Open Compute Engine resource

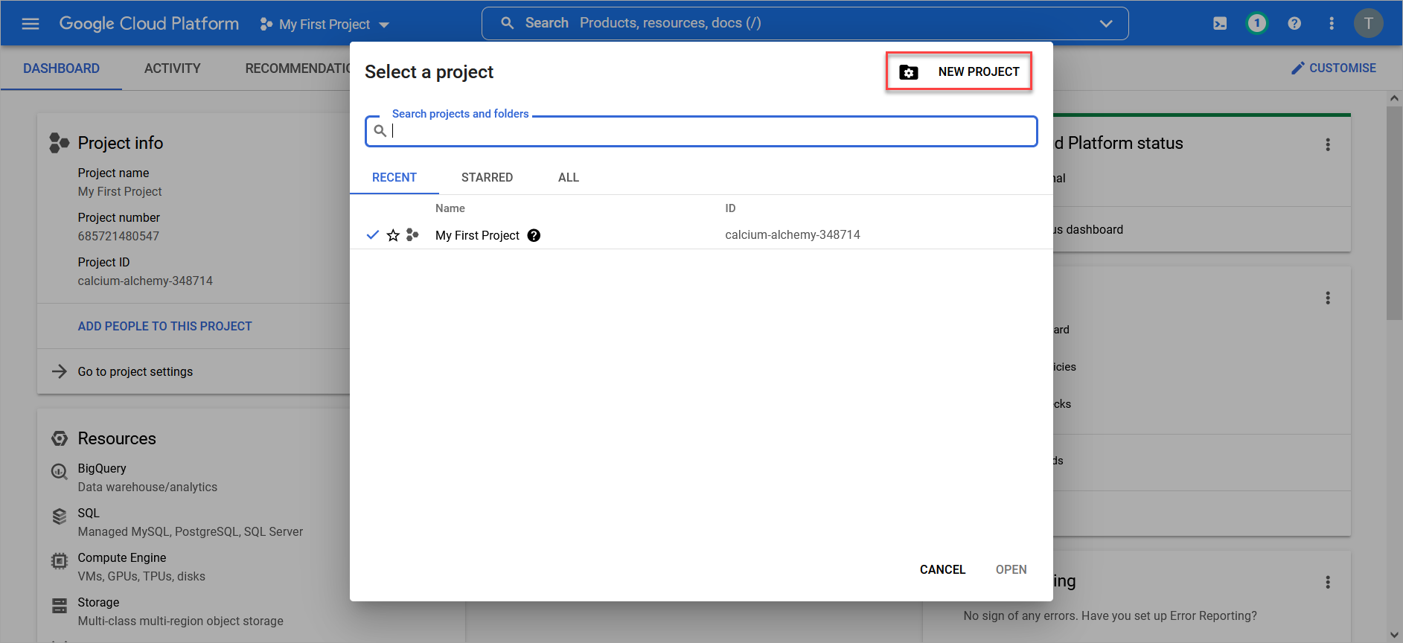[x=122, y=557]
